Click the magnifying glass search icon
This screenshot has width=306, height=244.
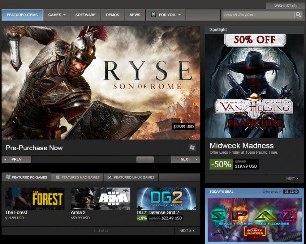click(299, 15)
